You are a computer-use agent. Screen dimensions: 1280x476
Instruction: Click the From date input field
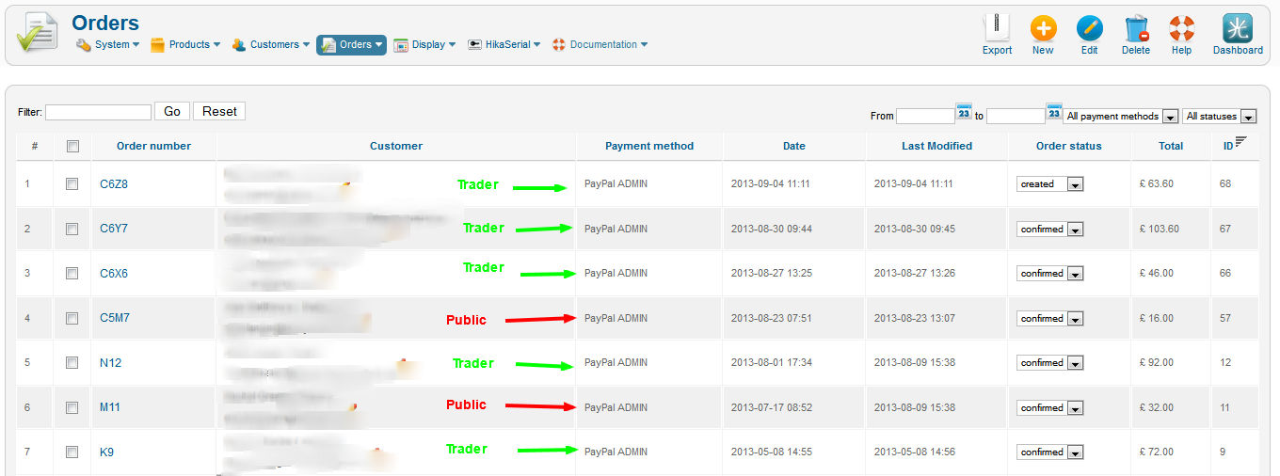925,116
